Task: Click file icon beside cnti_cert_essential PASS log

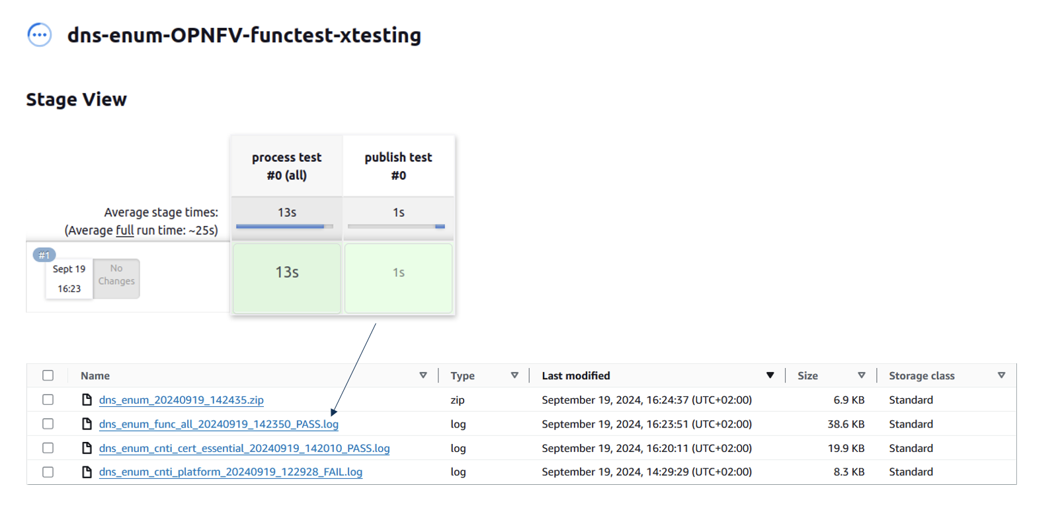Action: pos(87,448)
